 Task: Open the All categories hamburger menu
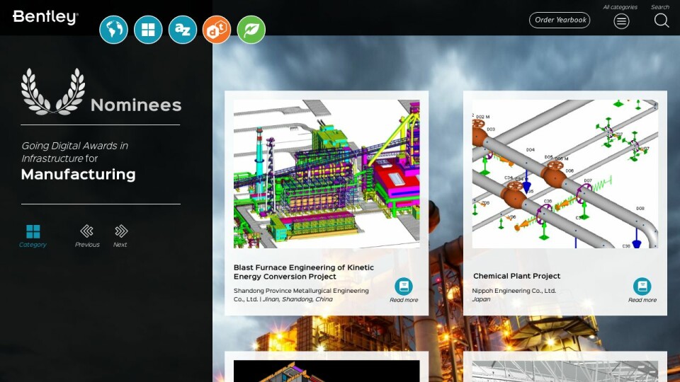[x=621, y=21]
